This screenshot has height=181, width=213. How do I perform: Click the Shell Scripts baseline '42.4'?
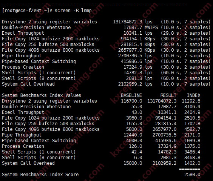click(137, 152)
